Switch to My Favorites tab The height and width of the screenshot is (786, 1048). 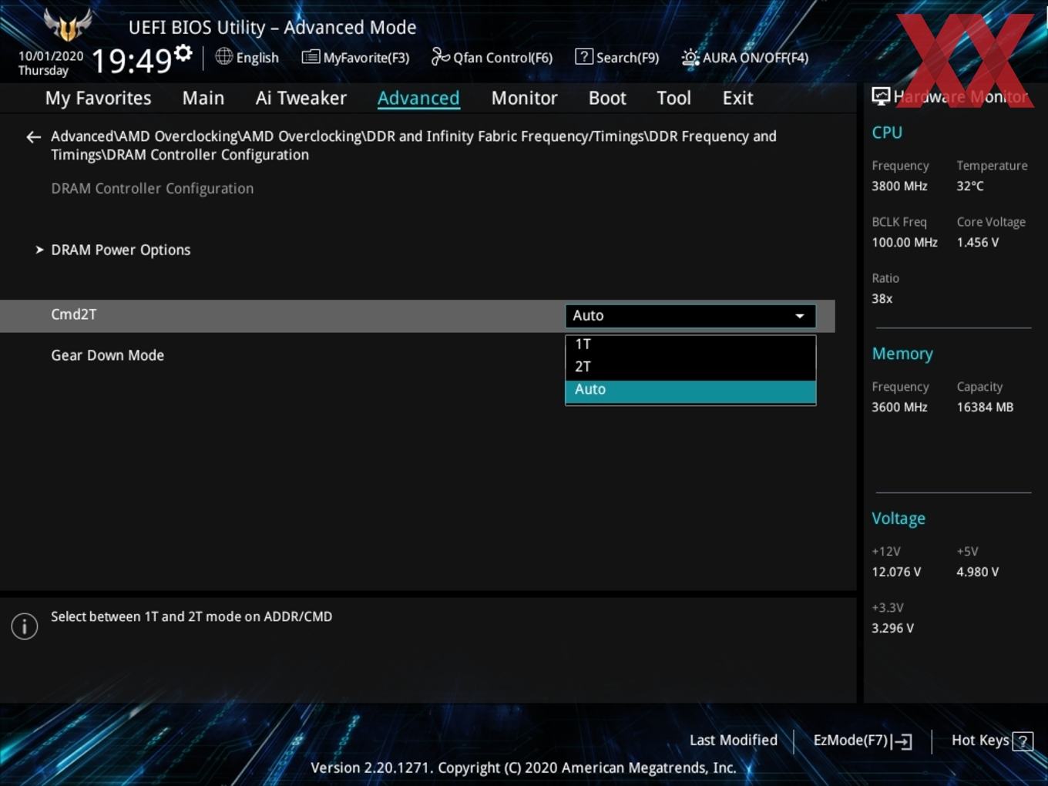(x=98, y=98)
